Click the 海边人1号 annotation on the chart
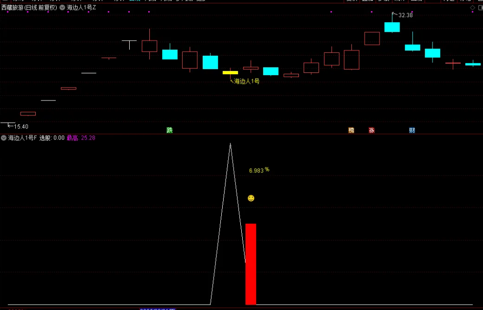Viewport: 483px width, 310px height. (x=247, y=81)
